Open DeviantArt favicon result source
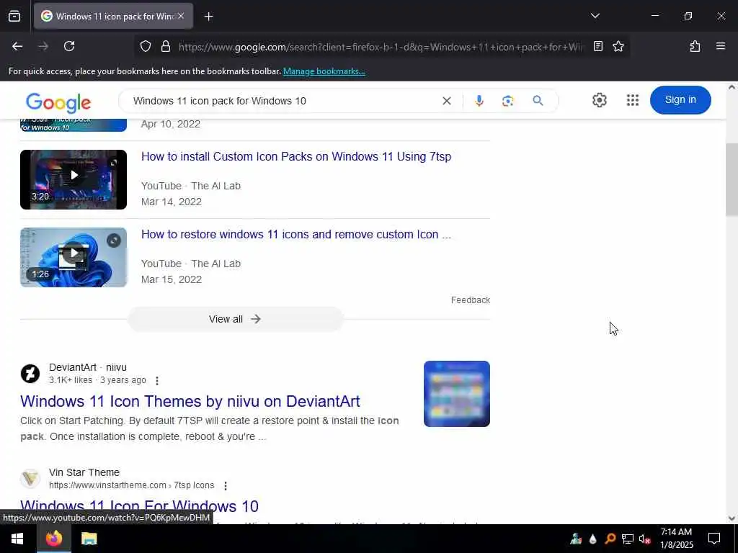Viewport: 738px width, 553px height. [30, 374]
